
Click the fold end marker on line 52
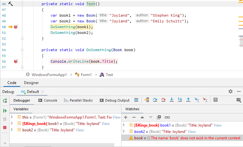tap(22, 38)
